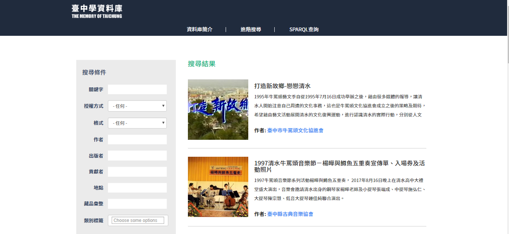The width and height of the screenshot is (509, 234).
Task: Expand the 授權方式 dropdown
Action: [137, 106]
